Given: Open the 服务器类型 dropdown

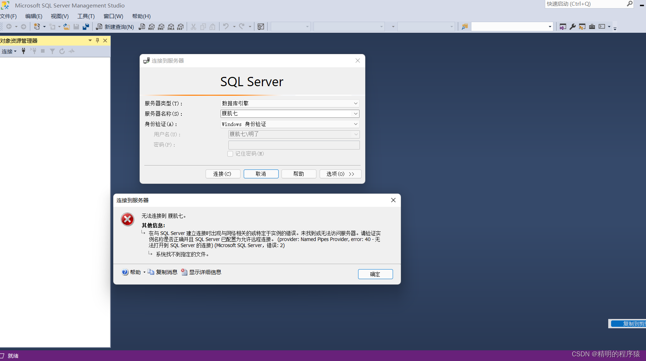Looking at the screenshot, I should pos(356,103).
